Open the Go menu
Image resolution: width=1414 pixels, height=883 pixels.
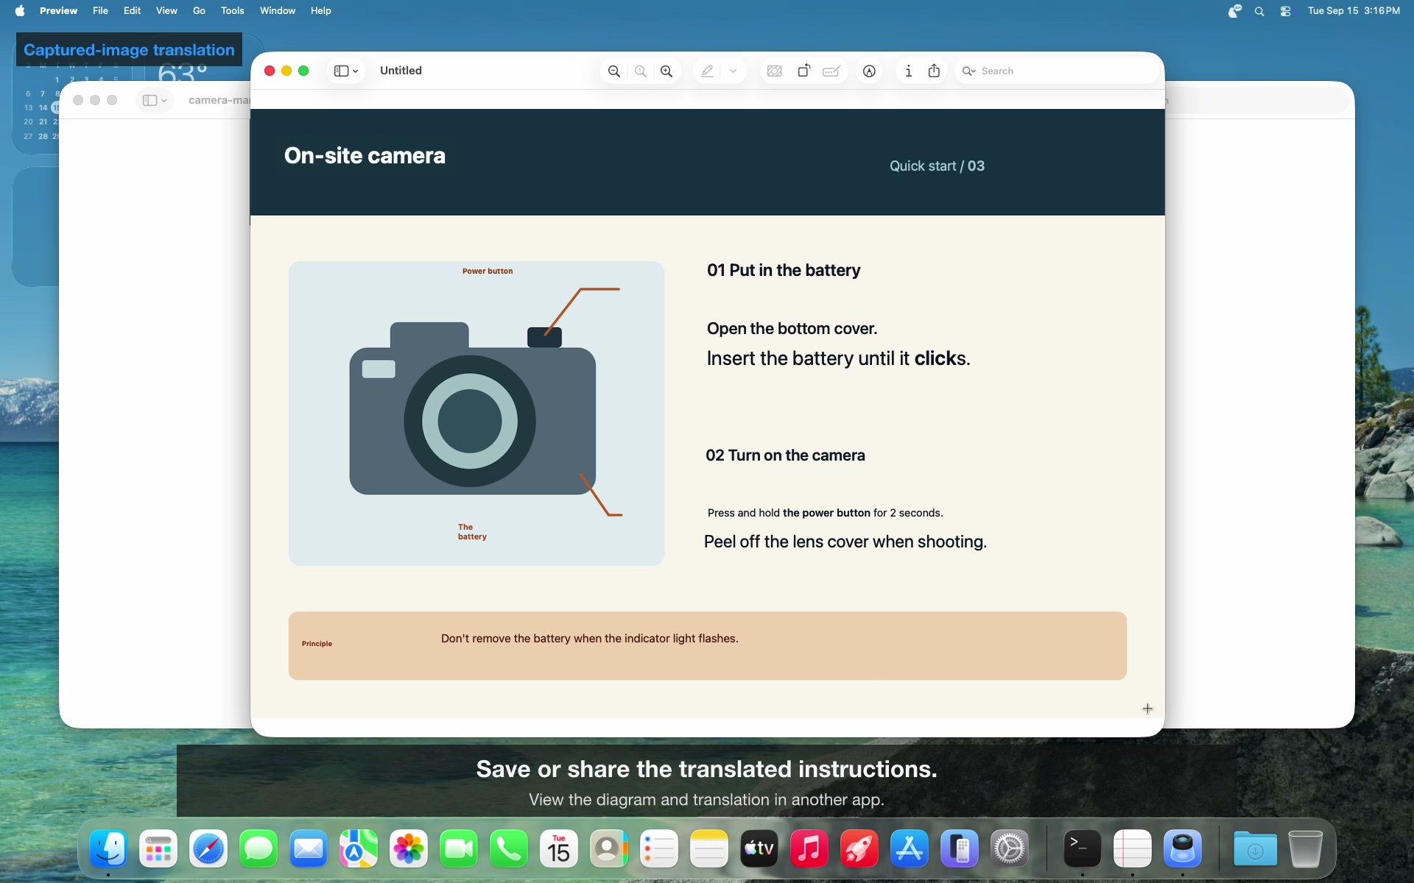coord(199,11)
